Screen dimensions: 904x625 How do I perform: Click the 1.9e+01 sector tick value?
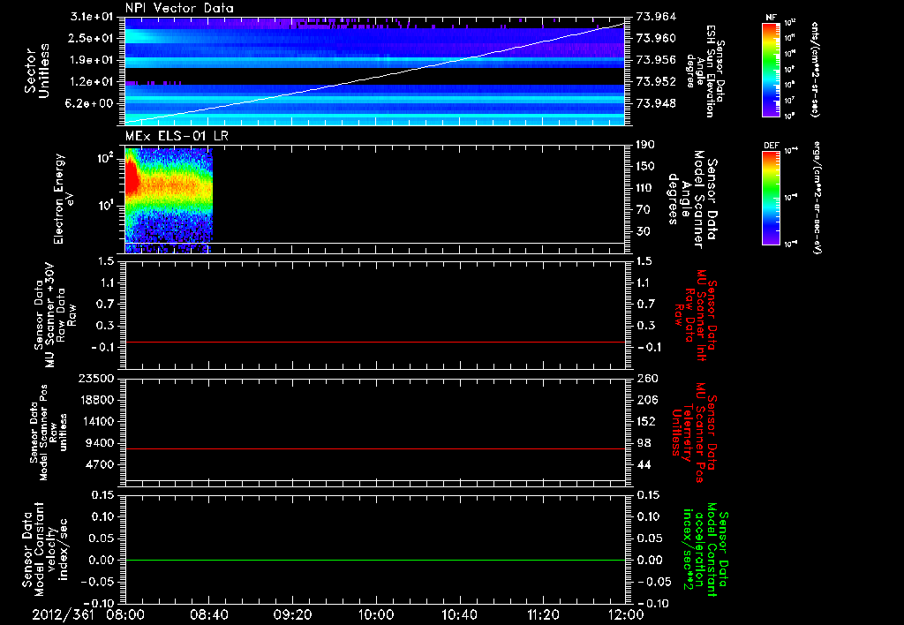[91, 60]
